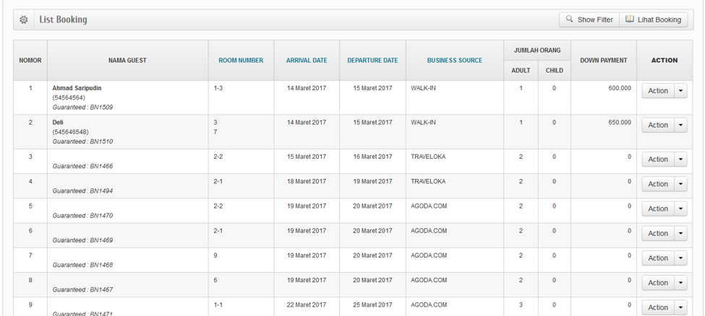
Task: Expand Action dropdown arrow for Ahmad Saripudin
Action: 680,91
